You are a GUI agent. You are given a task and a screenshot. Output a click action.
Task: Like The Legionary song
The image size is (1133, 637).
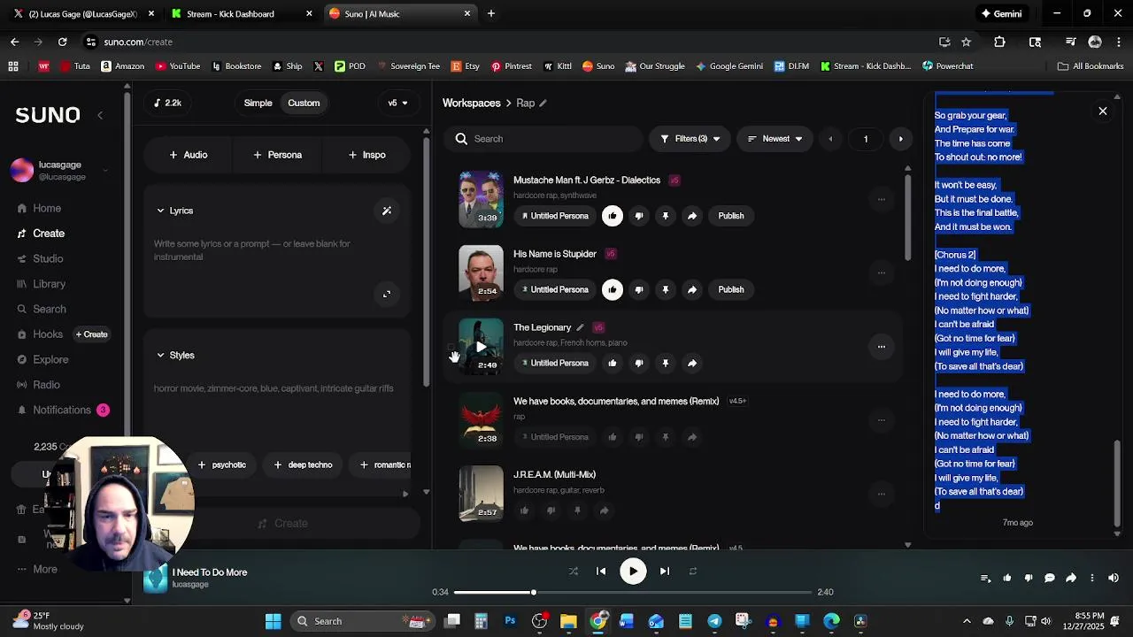point(612,363)
